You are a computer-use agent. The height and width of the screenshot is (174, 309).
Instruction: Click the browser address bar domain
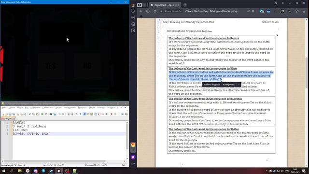[173, 11]
